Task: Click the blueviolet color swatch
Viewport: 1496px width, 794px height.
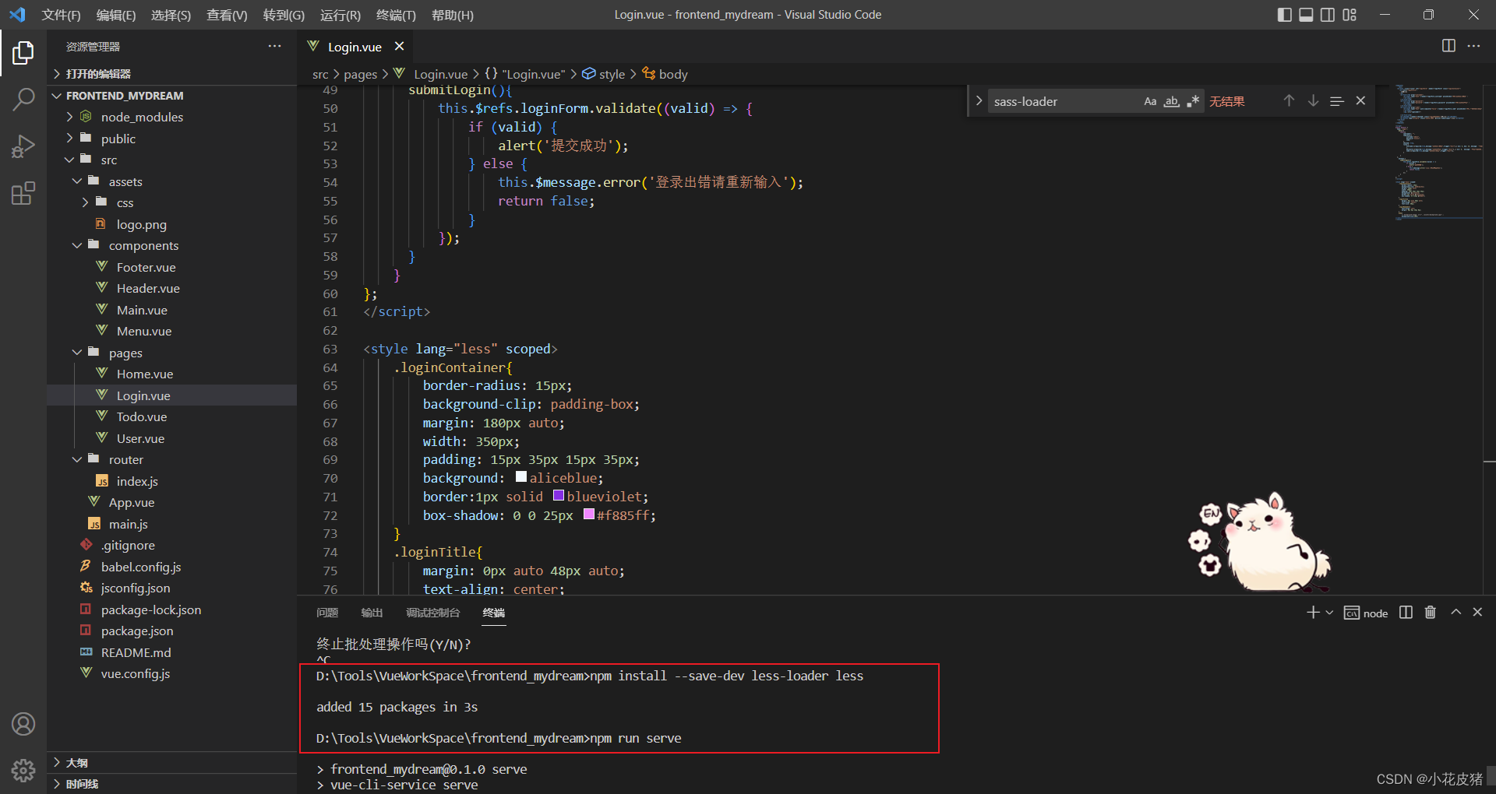Action: point(559,496)
